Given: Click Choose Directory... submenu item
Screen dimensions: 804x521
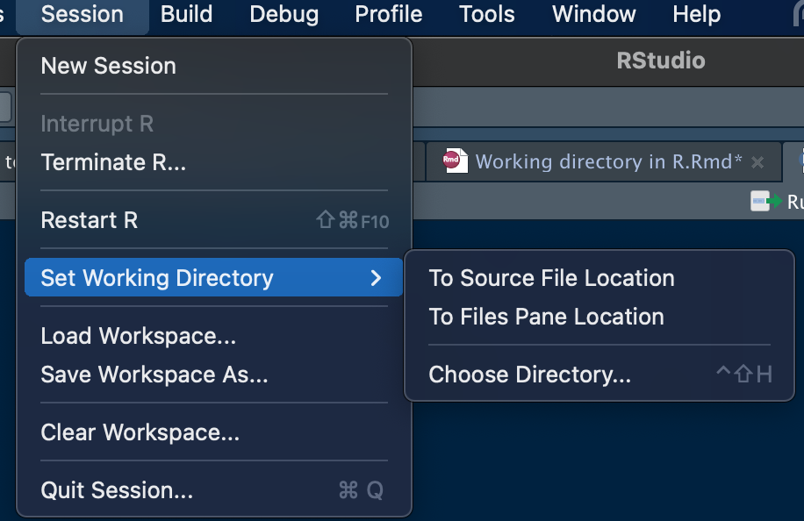Looking at the screenshot, I should click(599, 375).
